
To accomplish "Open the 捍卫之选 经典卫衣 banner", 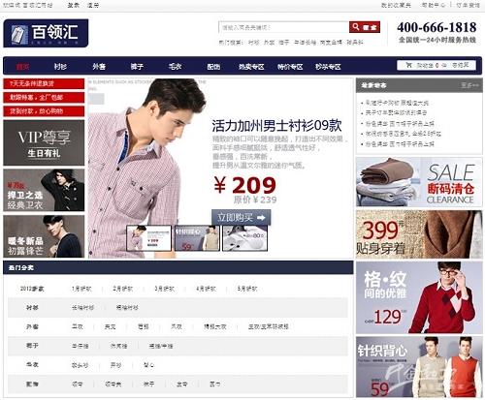I will pyautogui.click(x=44, y=190).
